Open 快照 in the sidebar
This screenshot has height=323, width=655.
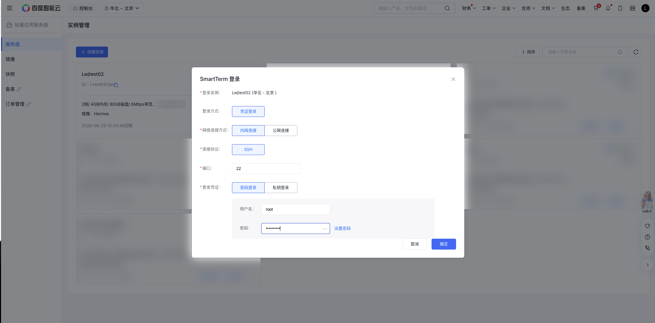[10, 74]
